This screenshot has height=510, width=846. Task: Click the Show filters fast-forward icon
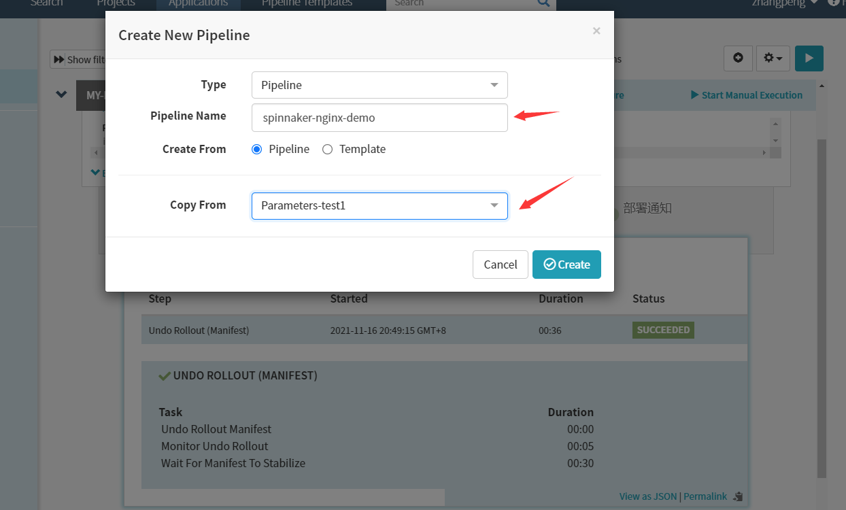(59, 60)
